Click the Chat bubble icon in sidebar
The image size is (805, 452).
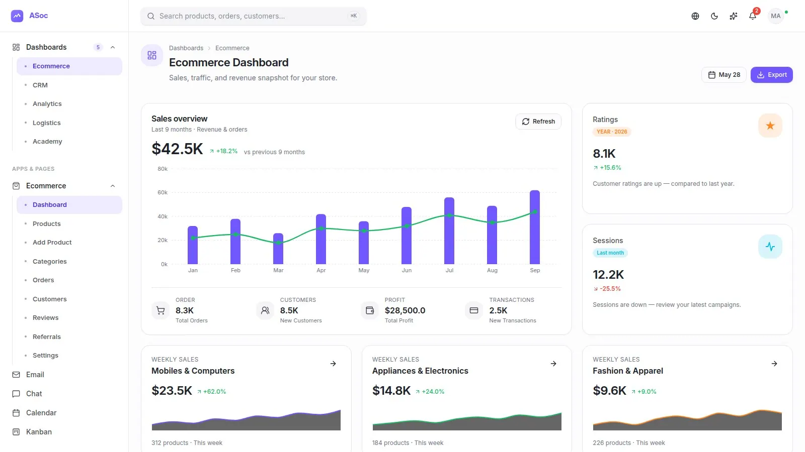(16, 394)
